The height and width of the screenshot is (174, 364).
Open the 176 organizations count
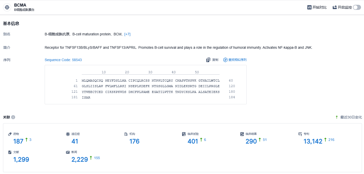pyautogui.click(x=134, y=141)
